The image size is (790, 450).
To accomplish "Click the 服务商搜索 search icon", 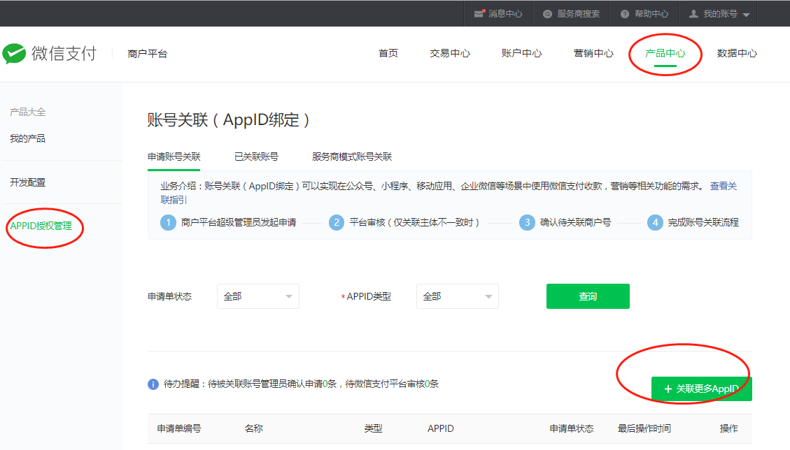I will click(547, 14).
